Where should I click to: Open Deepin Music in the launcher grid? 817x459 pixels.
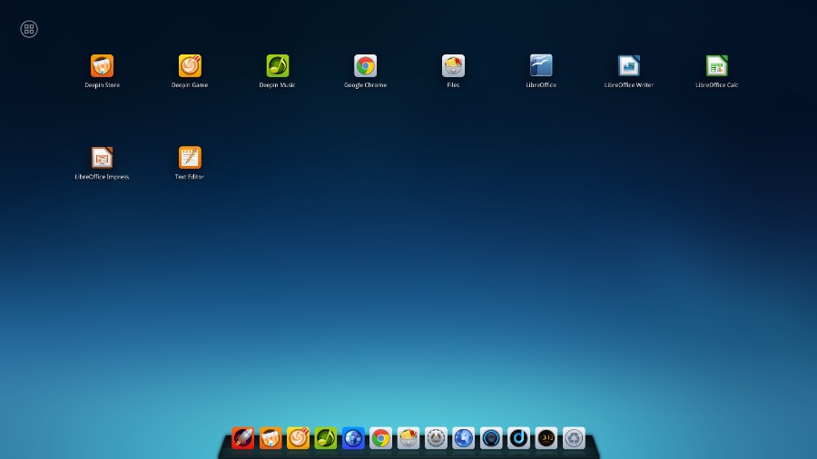pyautogui.click(x=278, y=66)
